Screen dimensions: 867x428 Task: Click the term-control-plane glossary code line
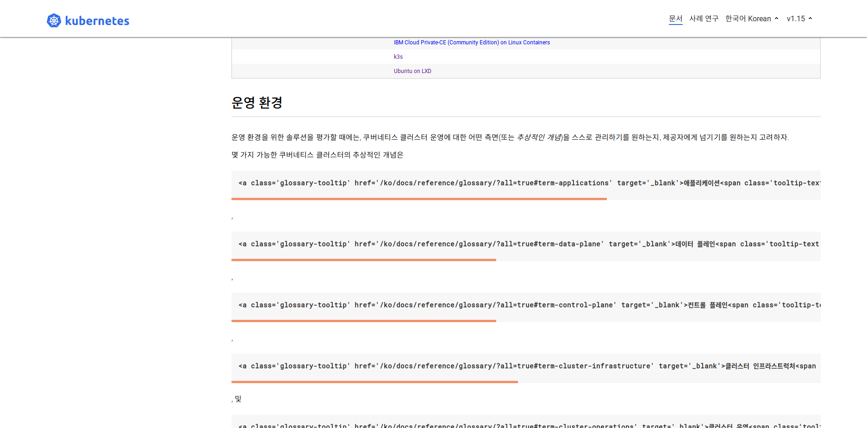coord(530,305)
